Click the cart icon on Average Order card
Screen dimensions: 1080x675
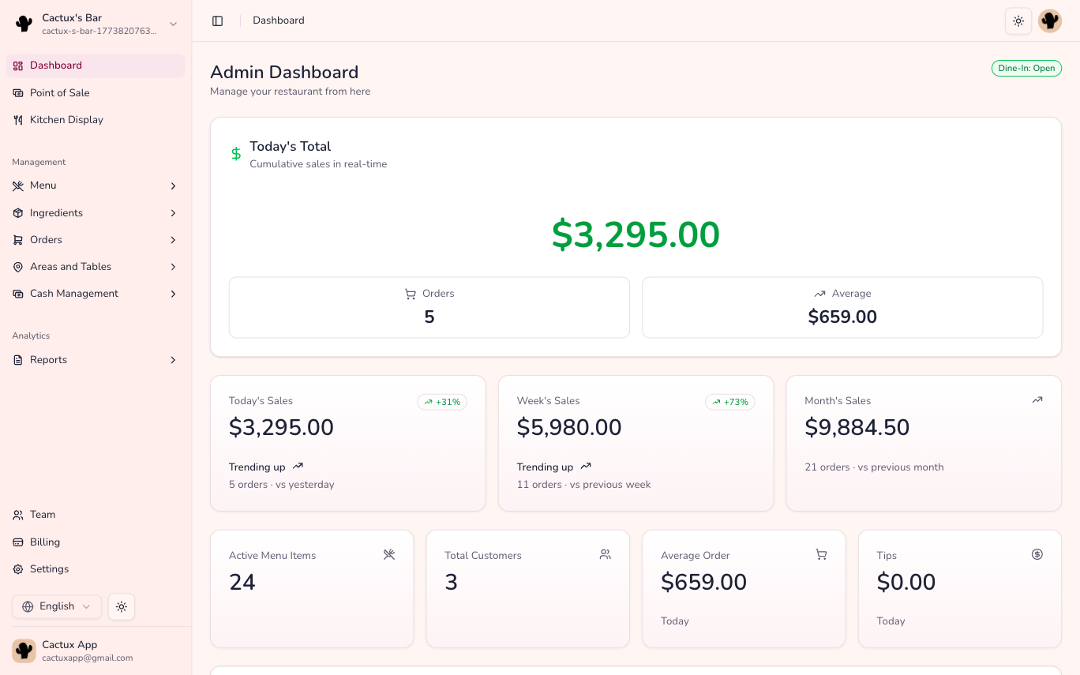pyautogui.click(x=821, y=554)
